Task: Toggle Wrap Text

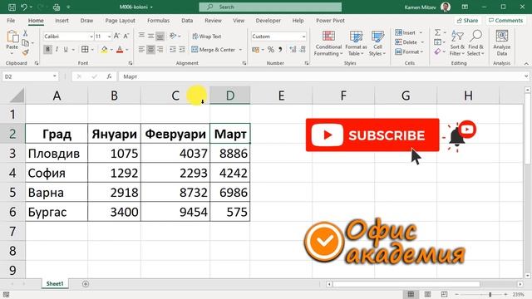Action: tap(206, 37)
